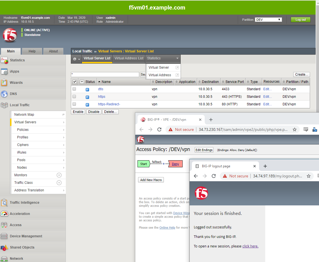This screenshot has height=262, width=319.
Task: Click the status icon for dtls
Action: [87, 90]
